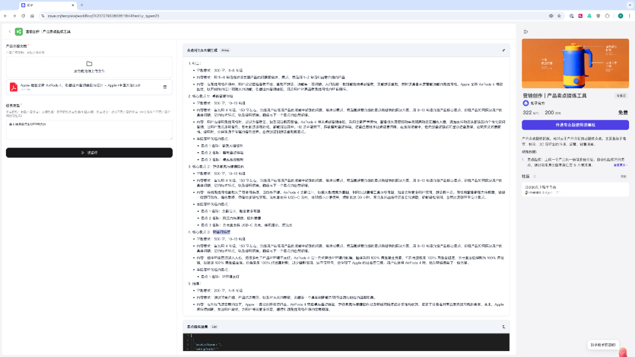Screen dimensions: 635x357
Task: Click the tag badge beside the template title
Action: tap(621, 96)
